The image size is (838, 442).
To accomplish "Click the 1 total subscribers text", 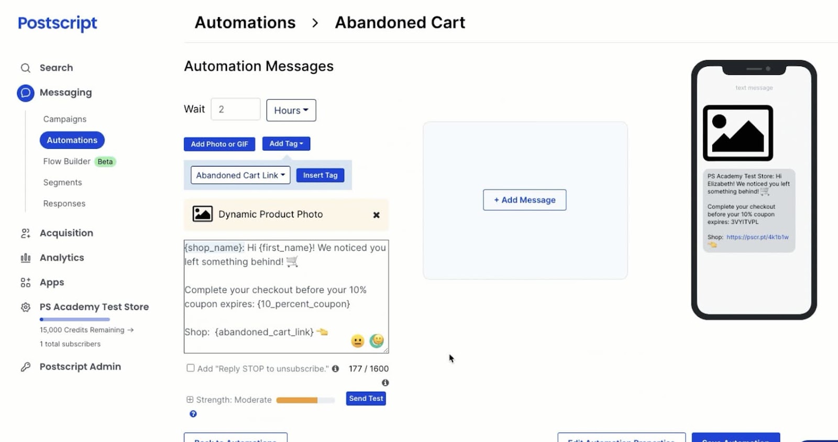I will [x=70, y=344].
